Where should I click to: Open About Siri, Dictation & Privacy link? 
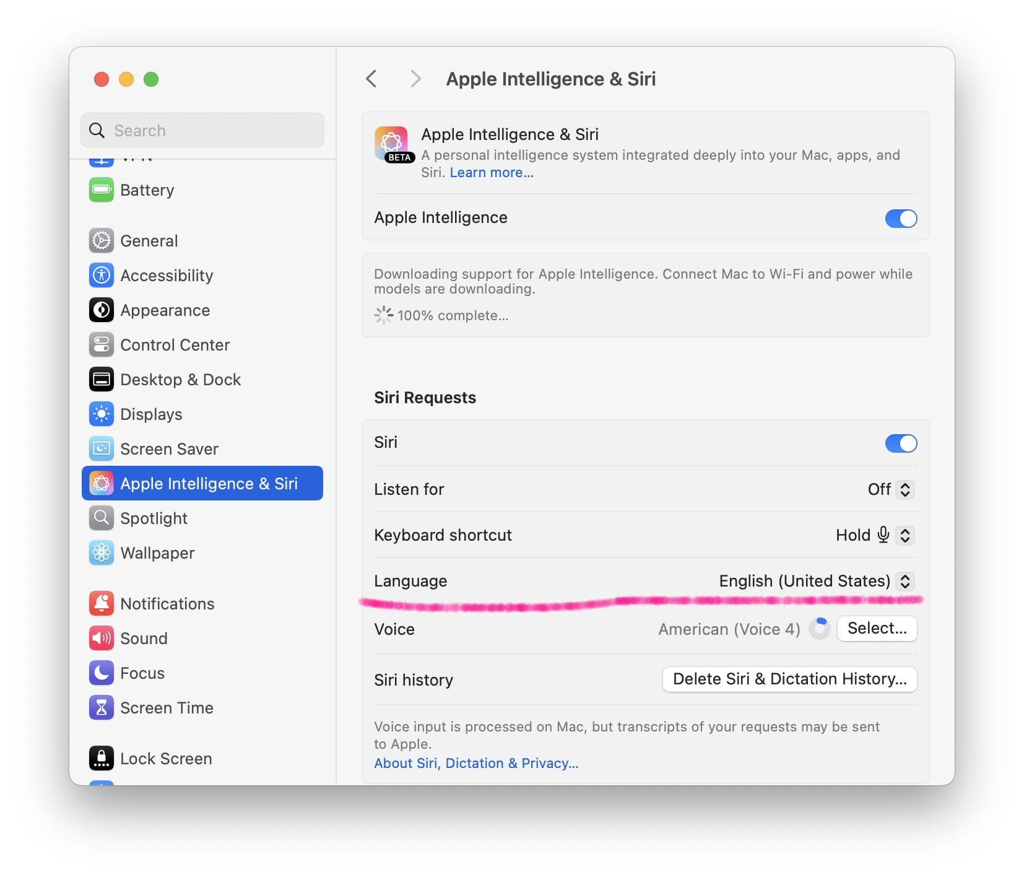pyautogui.click(x=476, y=764)
